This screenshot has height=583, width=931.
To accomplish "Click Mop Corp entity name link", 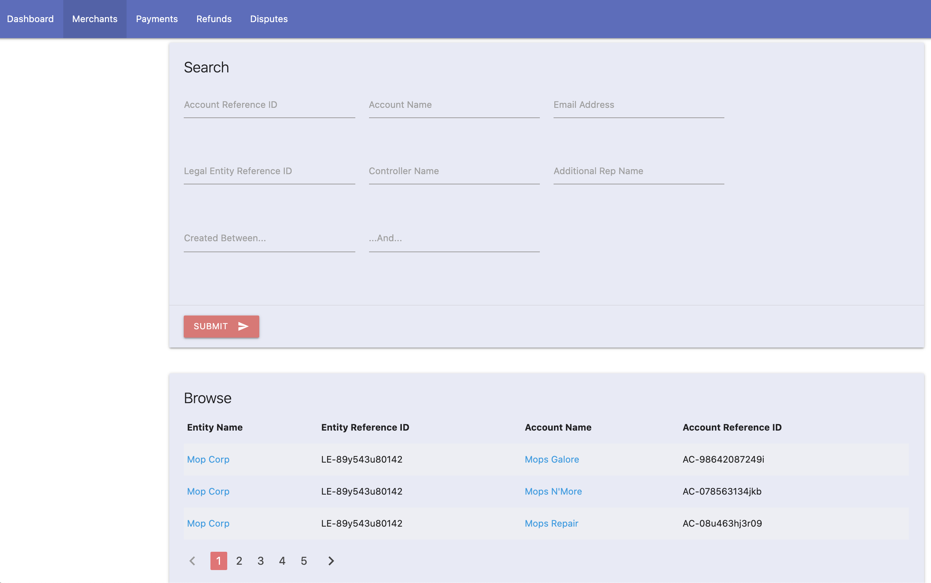I will pos(207,459).
